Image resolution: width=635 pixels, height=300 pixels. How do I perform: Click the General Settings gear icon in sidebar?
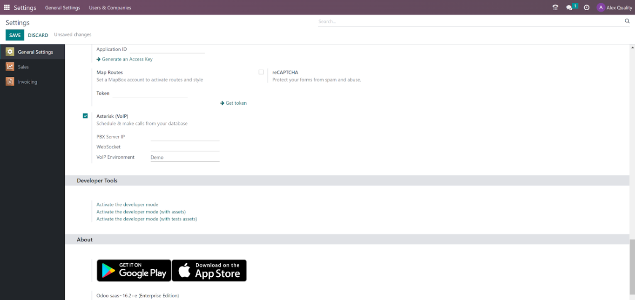pyautogui.click(x=10, y=52)
